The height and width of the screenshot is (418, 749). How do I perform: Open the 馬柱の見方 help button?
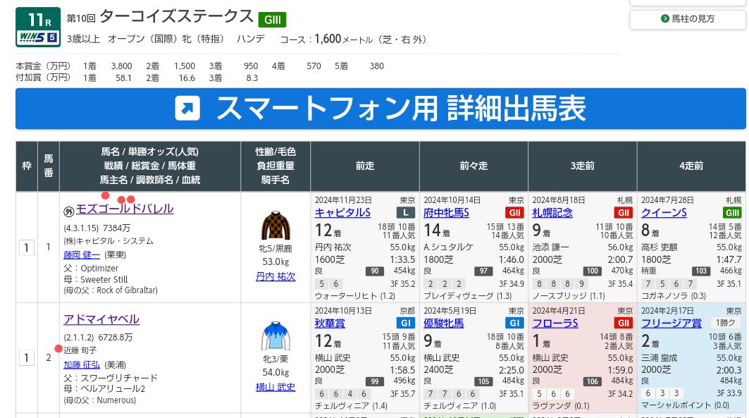pos(687,19)
